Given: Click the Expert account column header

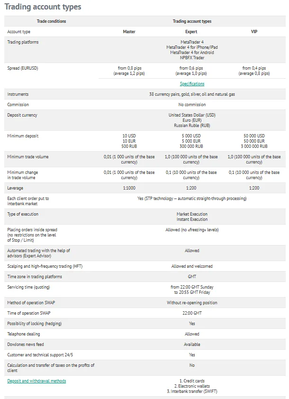Looking at the screenshot, I should point(191,32).
